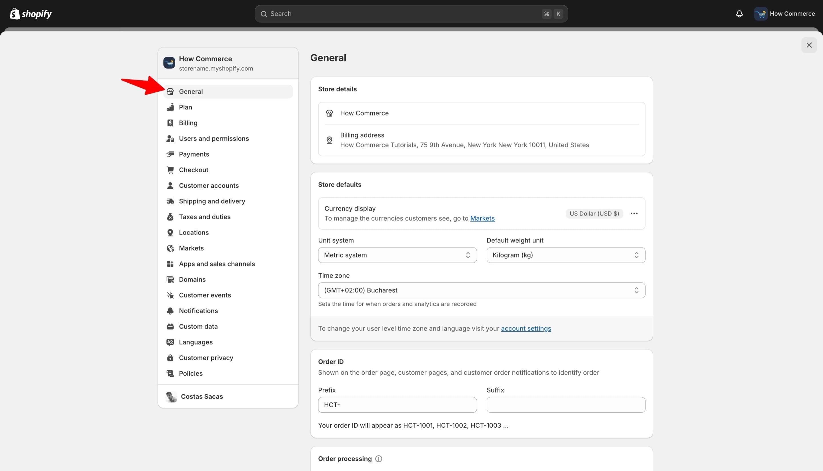
Task: Open Domains settings
Action: [x=228, y=280]
